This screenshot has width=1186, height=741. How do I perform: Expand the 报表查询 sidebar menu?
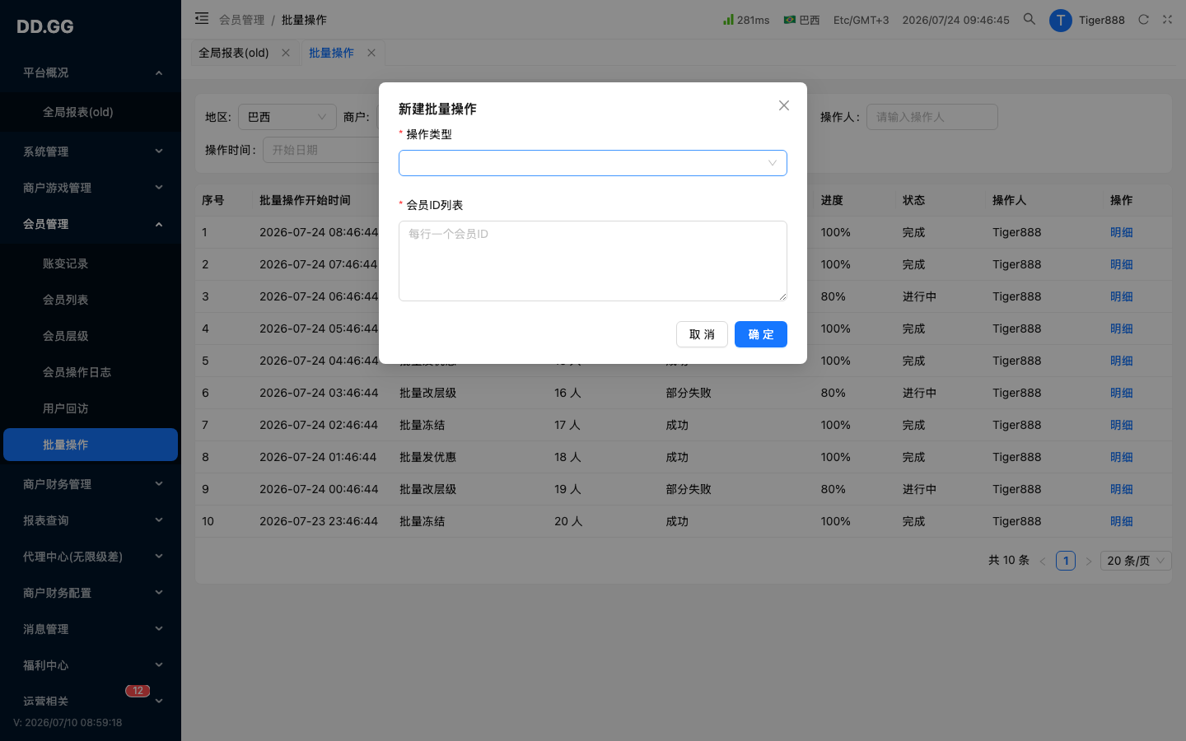pyautogui.click(x=91, y=520)
